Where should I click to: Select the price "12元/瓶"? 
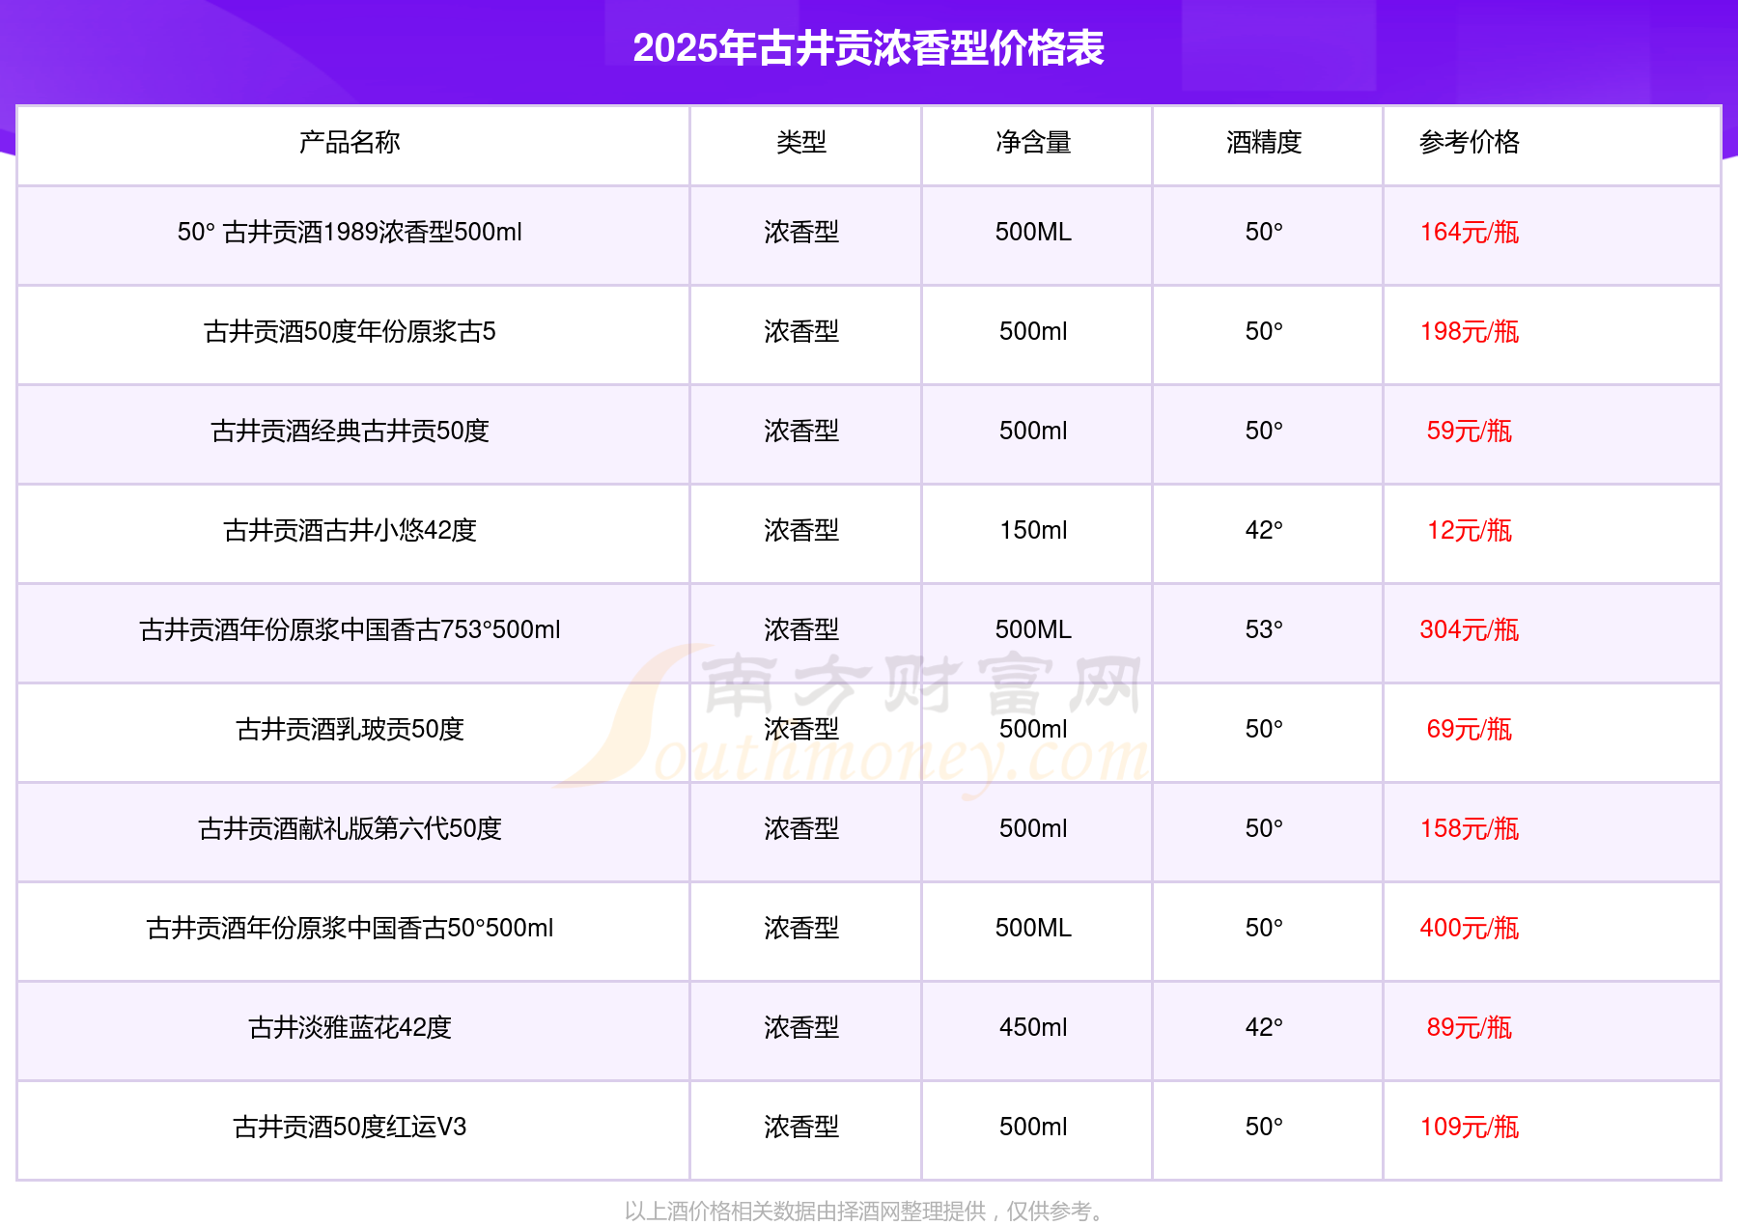pyautogui.click(x=1469, y=531)
